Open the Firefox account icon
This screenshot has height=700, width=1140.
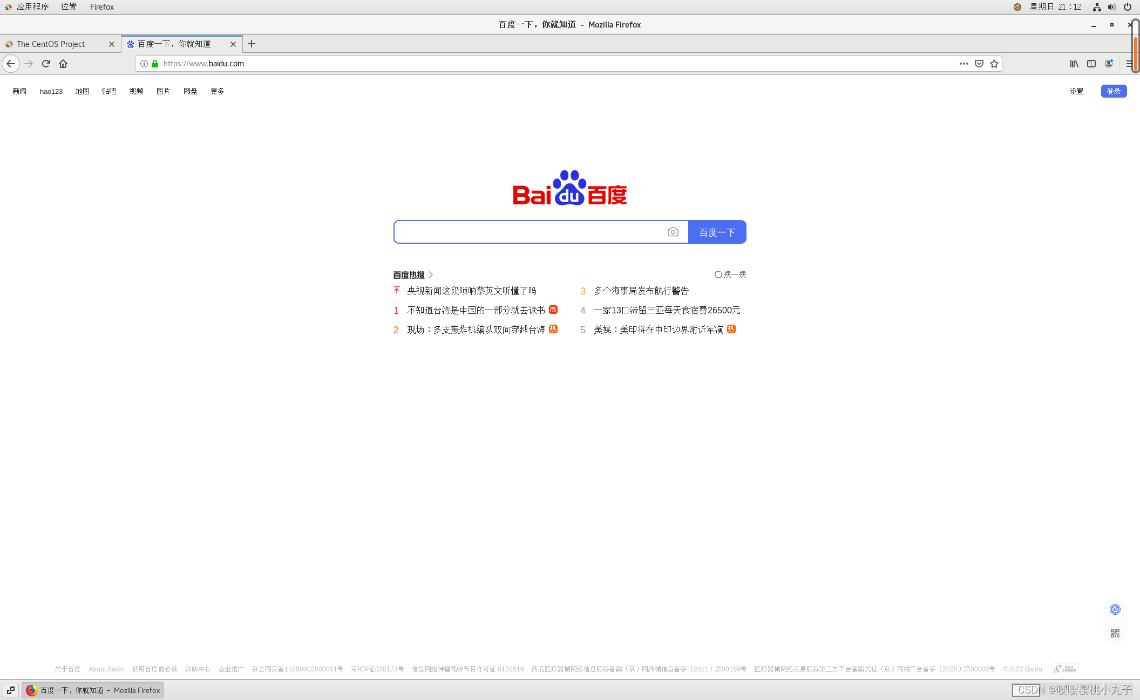click(x=1109, y=64)
